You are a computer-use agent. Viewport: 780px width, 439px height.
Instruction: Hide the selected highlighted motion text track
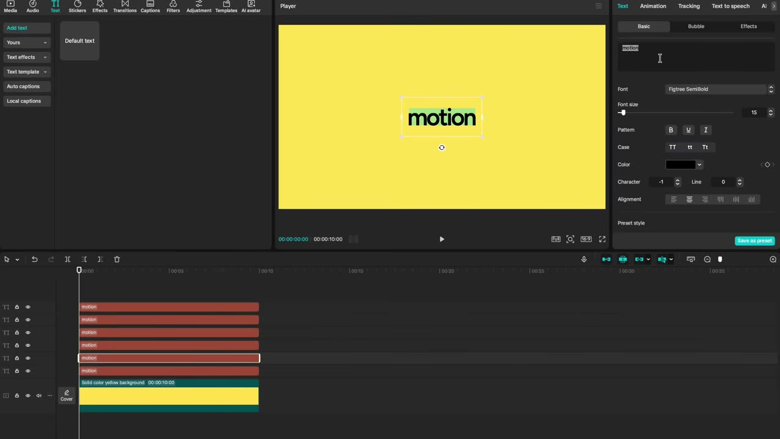[x=27, y=358]
